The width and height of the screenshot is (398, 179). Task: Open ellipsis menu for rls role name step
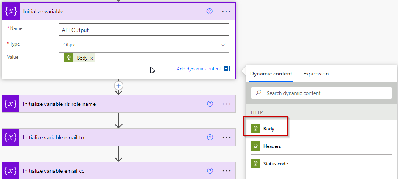(226, 104)
